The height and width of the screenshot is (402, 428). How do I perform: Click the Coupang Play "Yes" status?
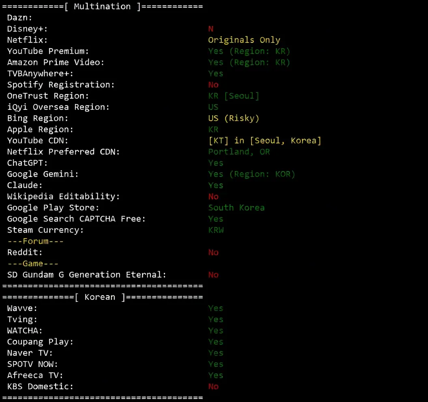tap(216, 342)
